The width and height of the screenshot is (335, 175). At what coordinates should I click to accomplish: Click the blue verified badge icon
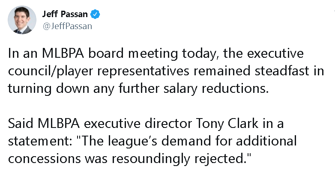click(x=96, y=15)
